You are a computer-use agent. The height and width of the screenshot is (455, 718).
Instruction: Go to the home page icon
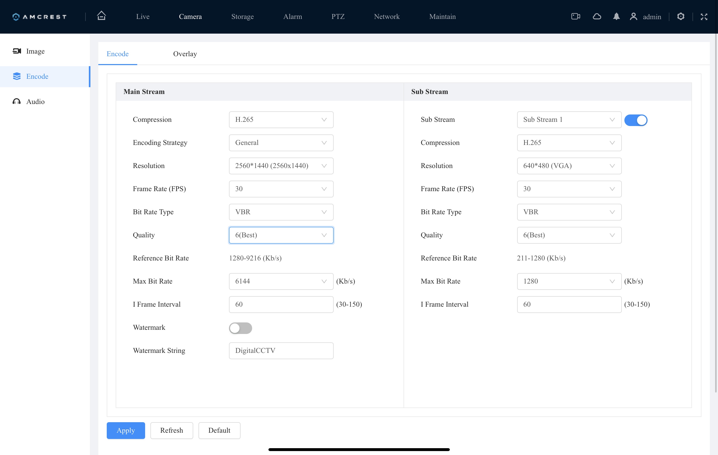click(x=101, y=16)
